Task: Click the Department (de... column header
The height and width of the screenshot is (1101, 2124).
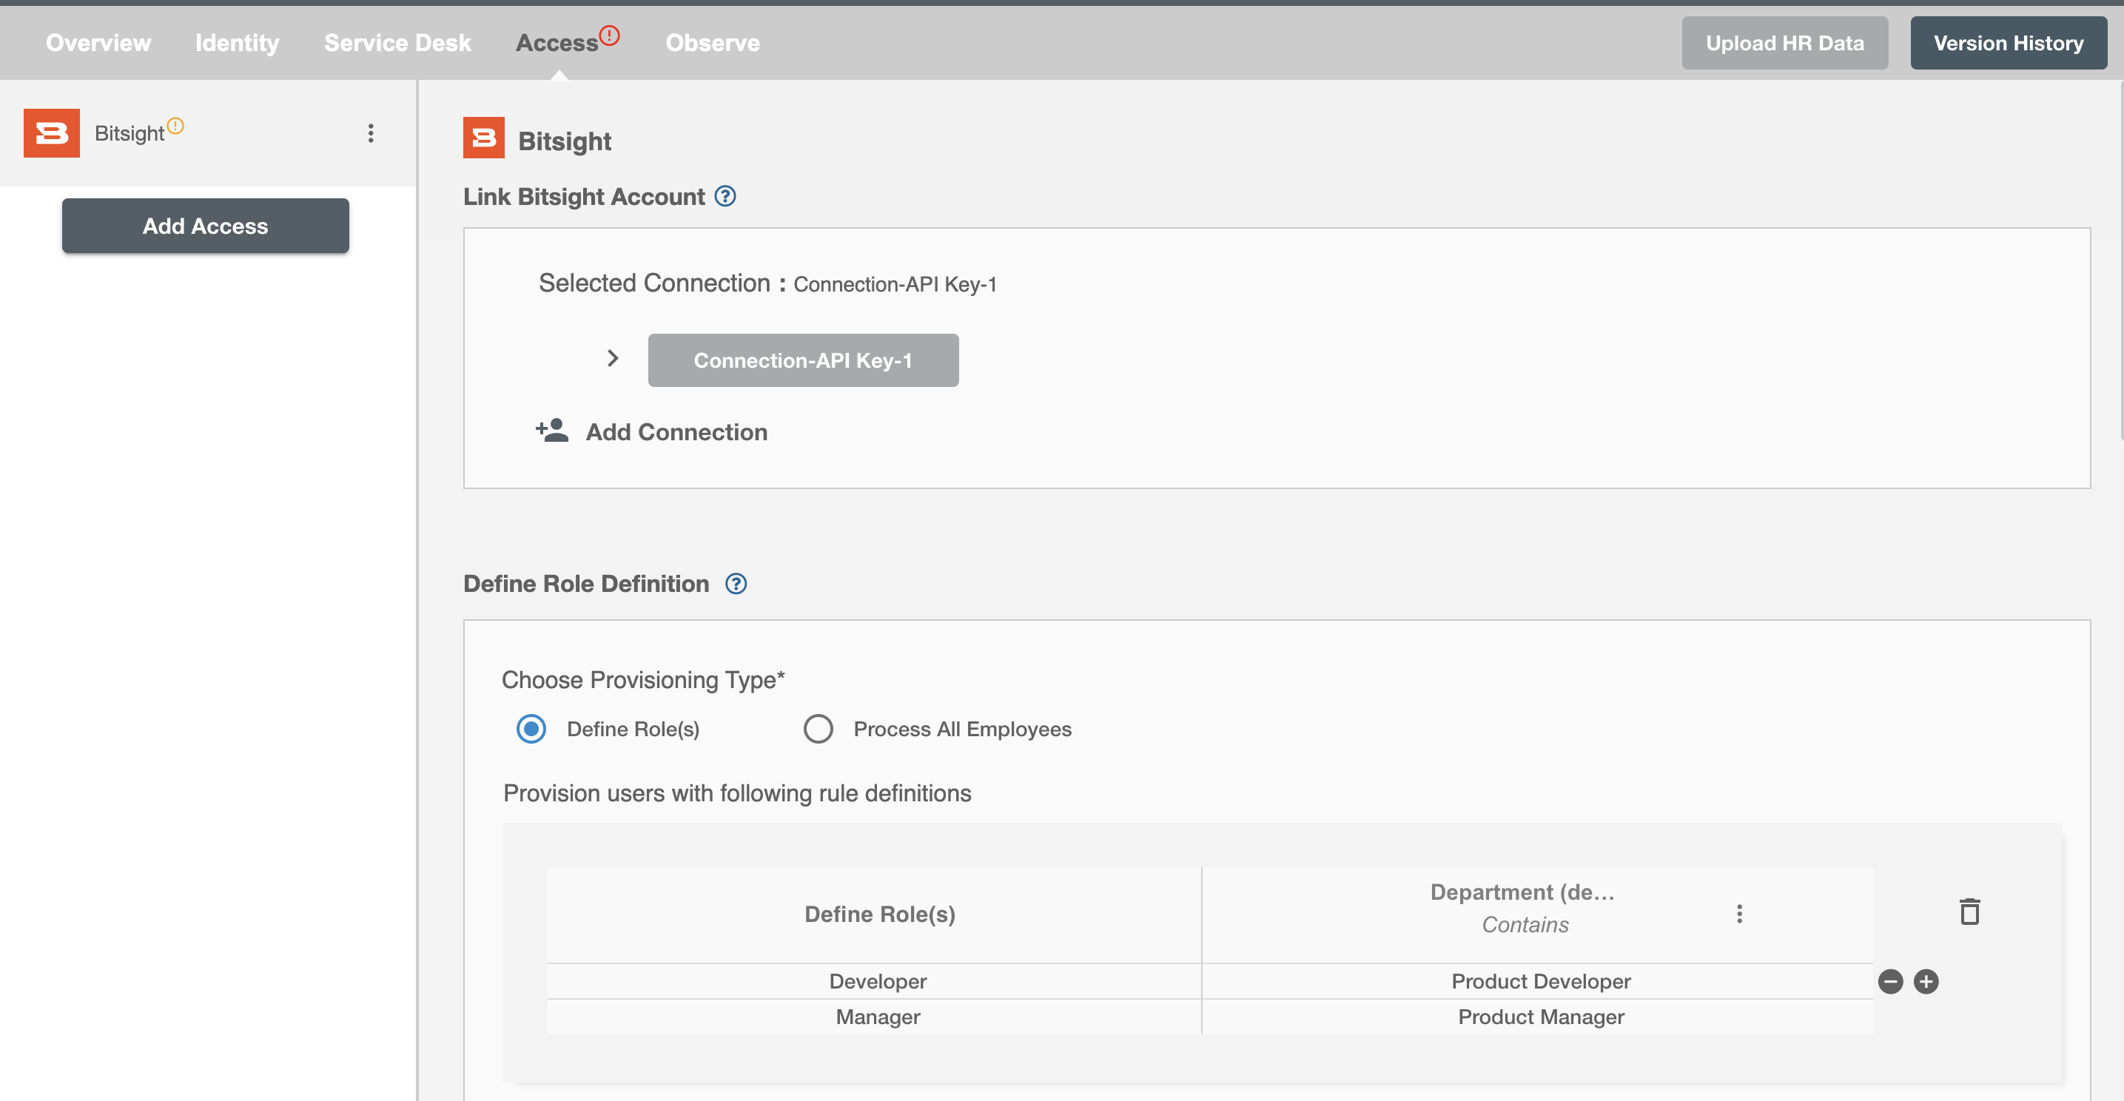Action: tap(1522, 892)
